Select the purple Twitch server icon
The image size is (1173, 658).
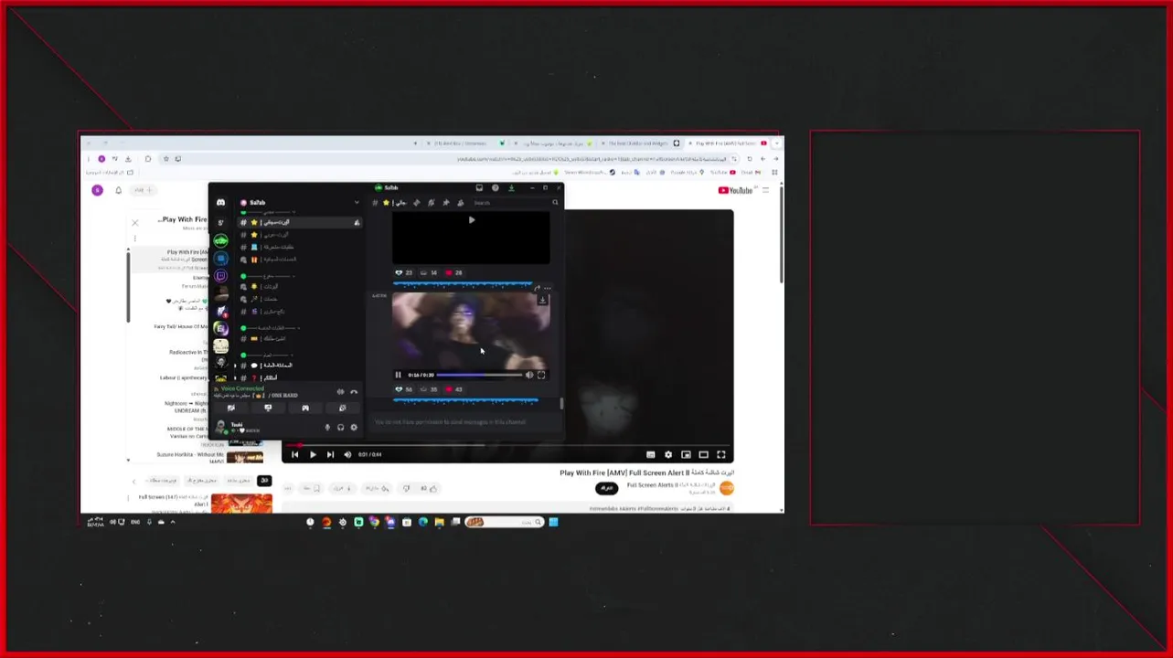point(220,276)
